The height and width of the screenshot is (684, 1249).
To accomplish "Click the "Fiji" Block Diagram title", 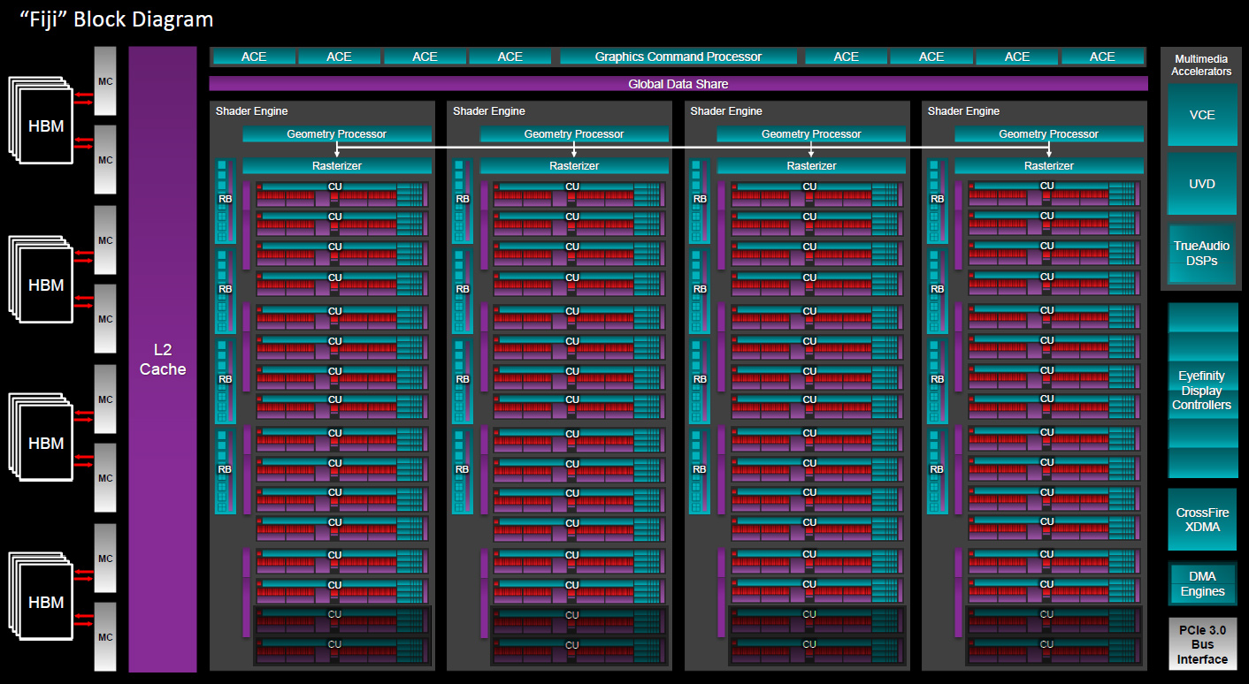I will coord(116,19).
